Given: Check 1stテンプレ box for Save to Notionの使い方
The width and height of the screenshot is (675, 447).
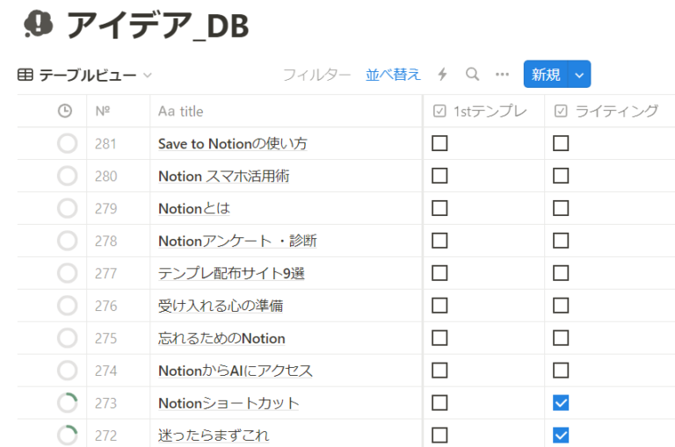Looking at the screenshot, I should point(439,143).
